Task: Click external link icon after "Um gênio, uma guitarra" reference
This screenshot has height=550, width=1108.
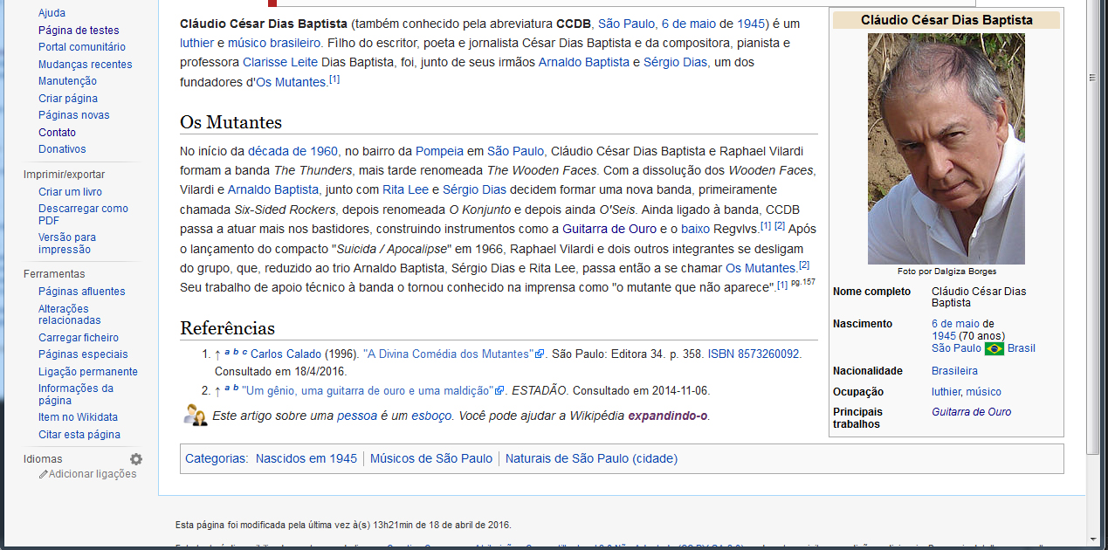Action: [499, 391]
